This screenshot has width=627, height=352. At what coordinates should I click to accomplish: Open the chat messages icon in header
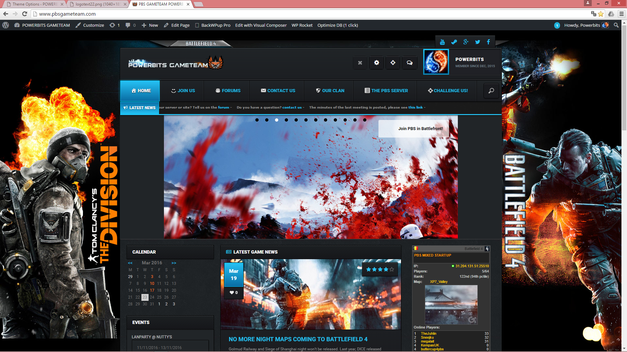coord(410,63)
